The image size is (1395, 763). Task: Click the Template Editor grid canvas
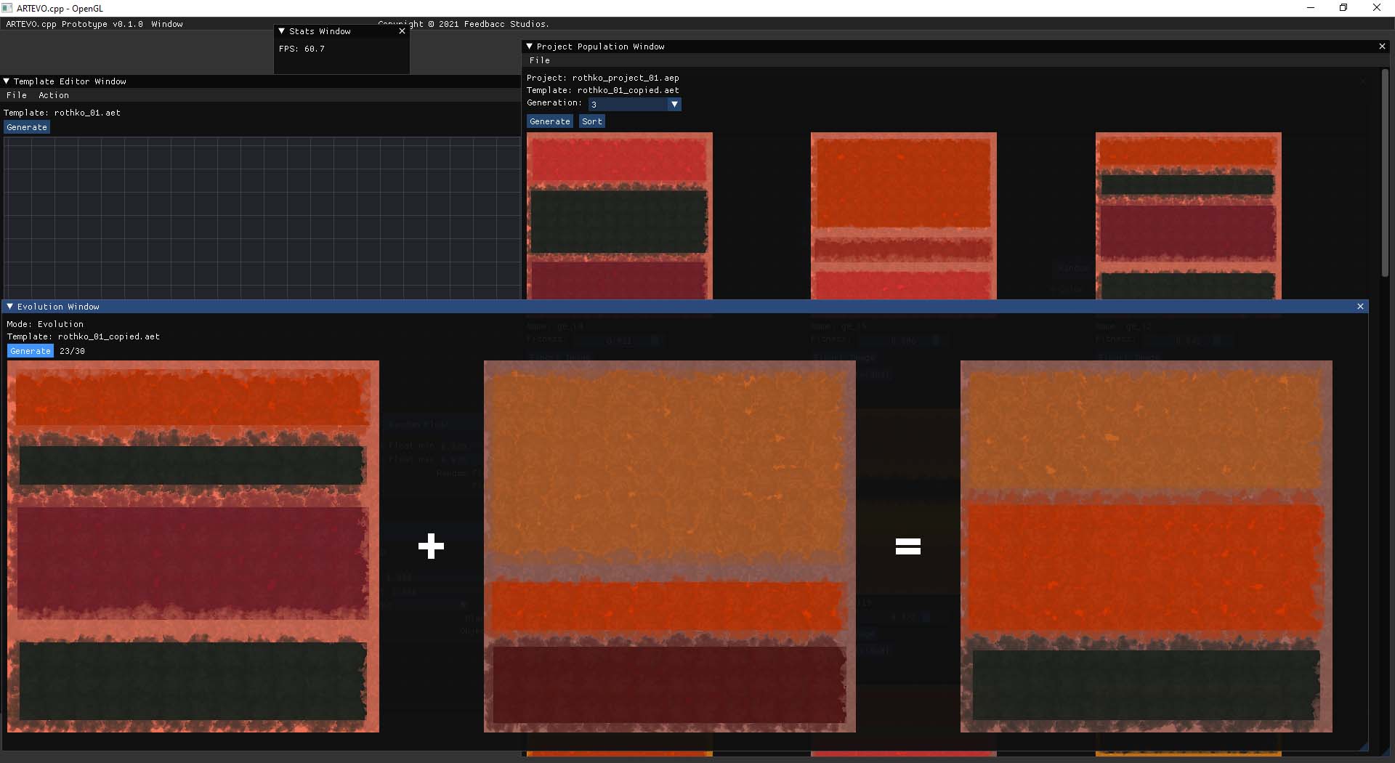262,218
